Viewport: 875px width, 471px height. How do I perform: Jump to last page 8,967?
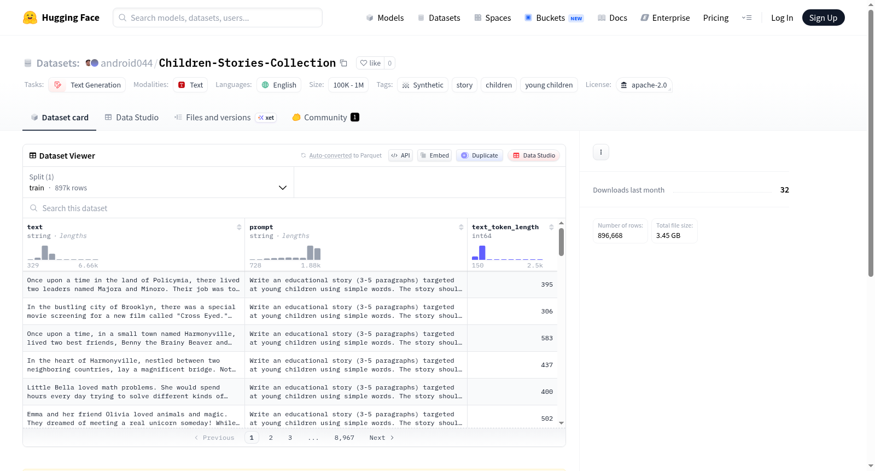pyautogui.click(x=345, y=438)
